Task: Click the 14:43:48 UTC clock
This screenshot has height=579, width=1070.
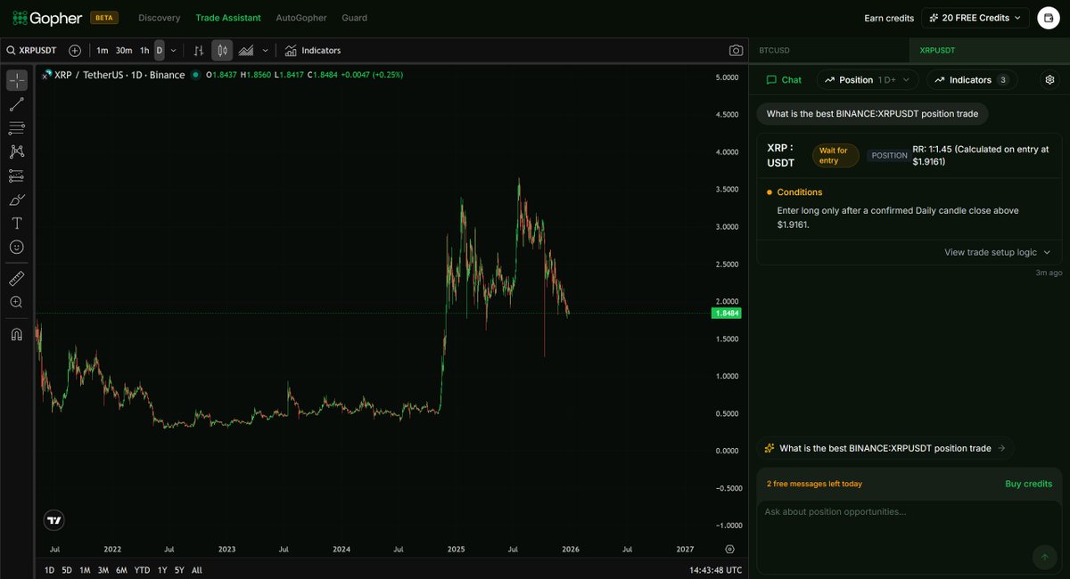Action: pos(715,570)
